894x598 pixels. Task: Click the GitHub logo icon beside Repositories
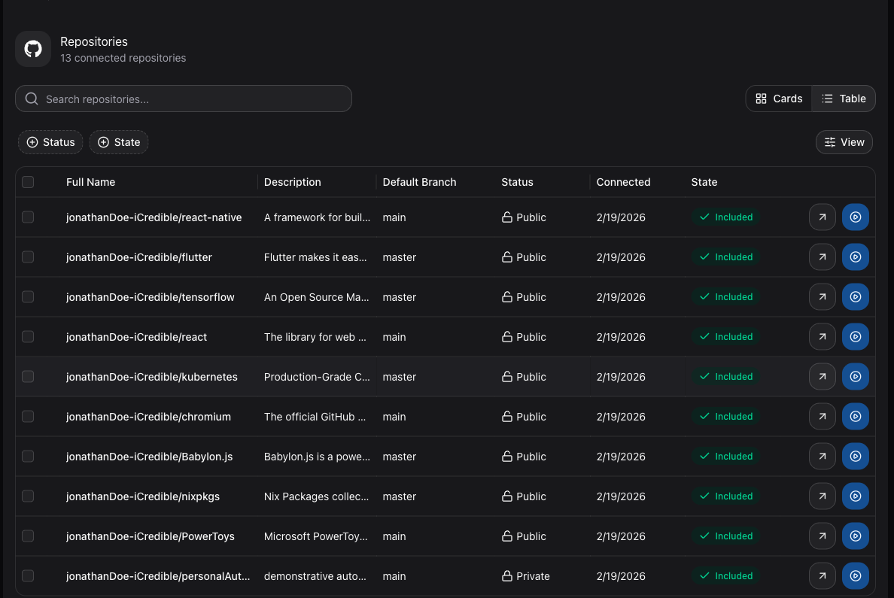click(33, 49)
